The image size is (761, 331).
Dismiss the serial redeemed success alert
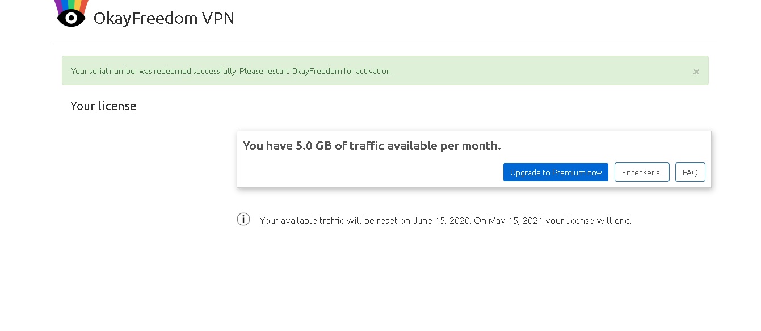click(696, 72)
